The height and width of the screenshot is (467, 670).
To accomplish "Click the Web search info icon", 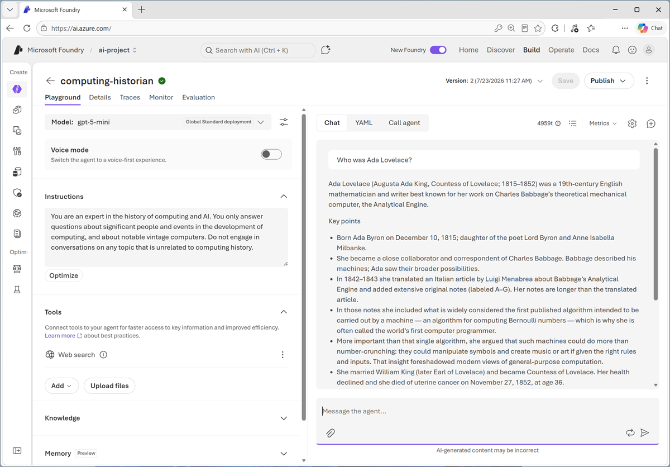I will coord(103,355).
